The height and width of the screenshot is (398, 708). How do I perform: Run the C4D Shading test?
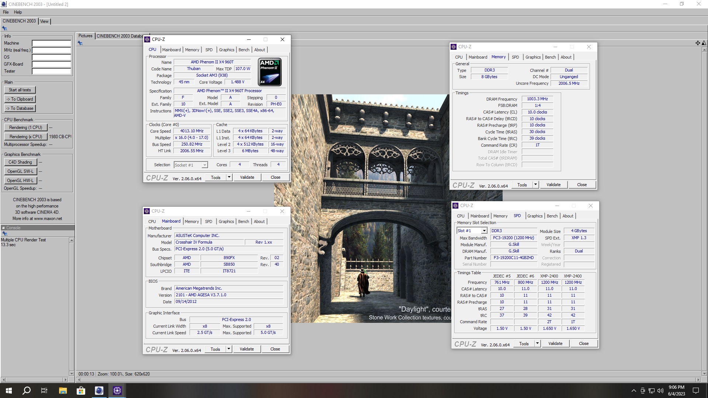point(20,162)
